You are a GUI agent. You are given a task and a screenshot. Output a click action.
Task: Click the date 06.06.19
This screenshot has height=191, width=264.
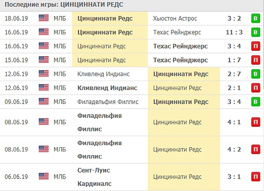[x=16, y=177]
